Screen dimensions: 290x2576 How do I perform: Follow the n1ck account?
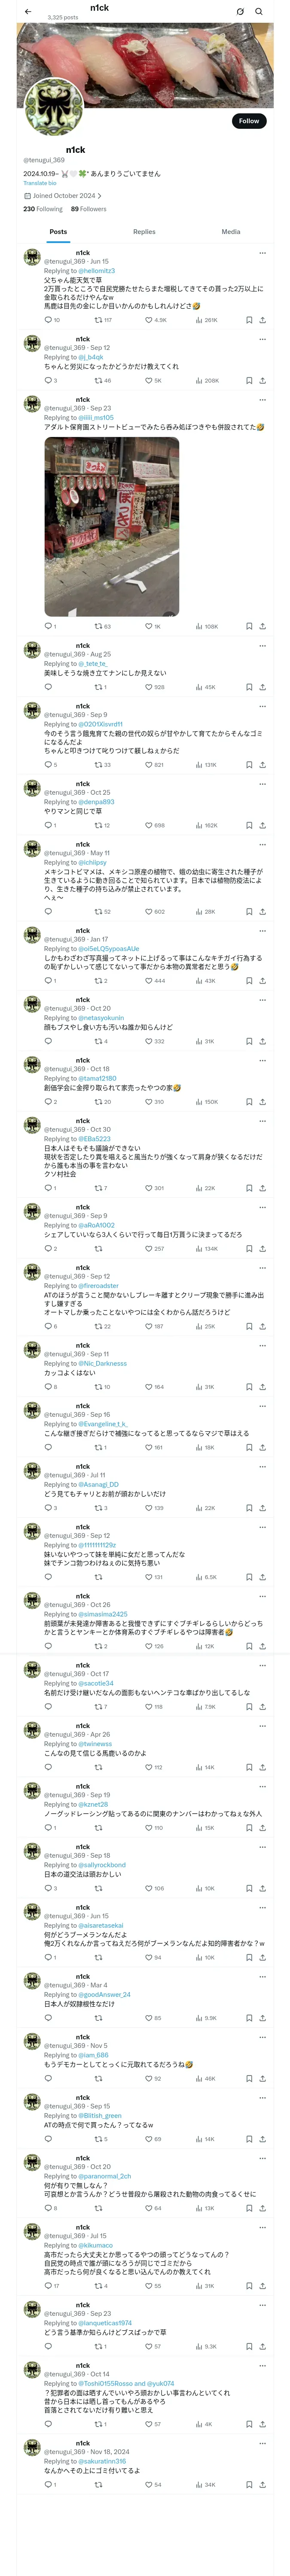pos(248,121)
